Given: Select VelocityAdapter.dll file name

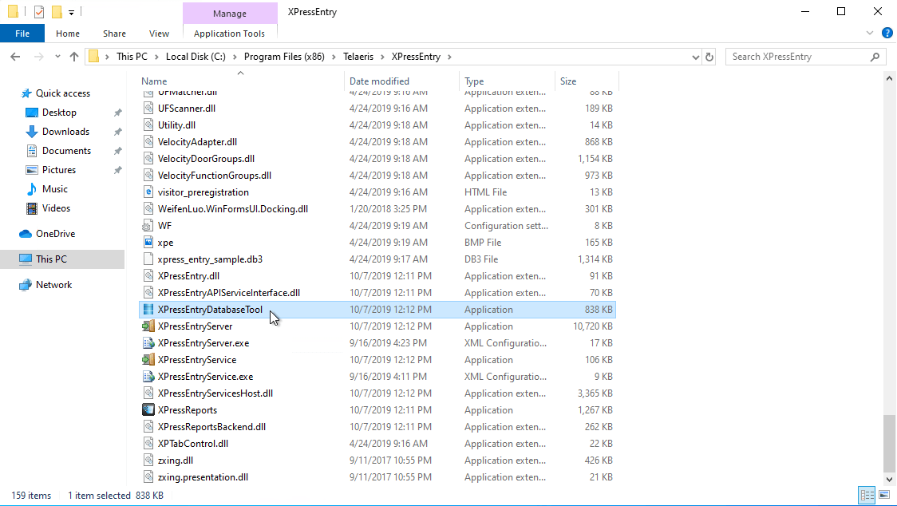Looking at the screenshot, I should [x=197, y=142].
